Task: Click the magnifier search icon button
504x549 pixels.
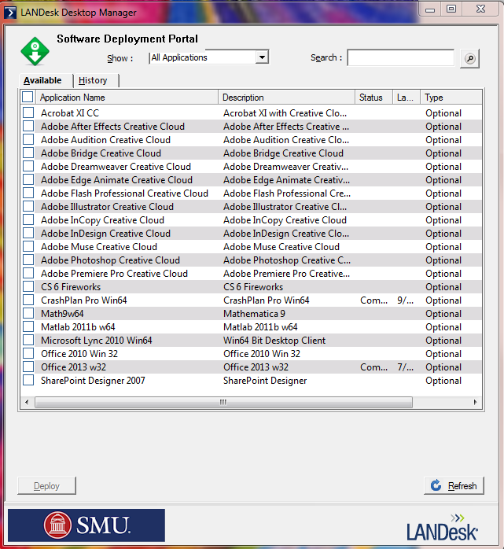Action: tap(469, 58)
